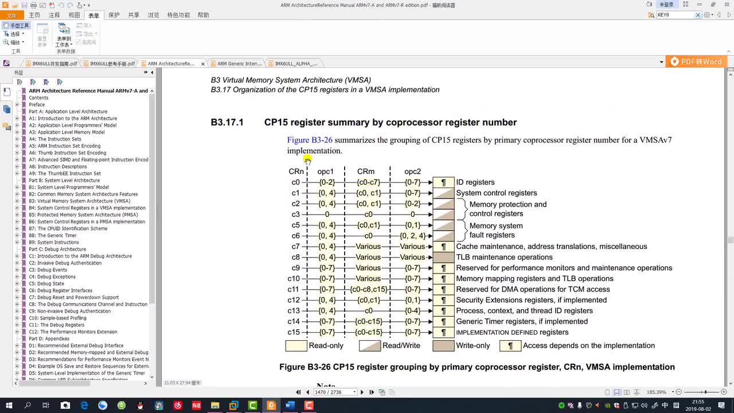Select continuous facing view icon
Screen dimensions: 734x413
pos(637,392)
